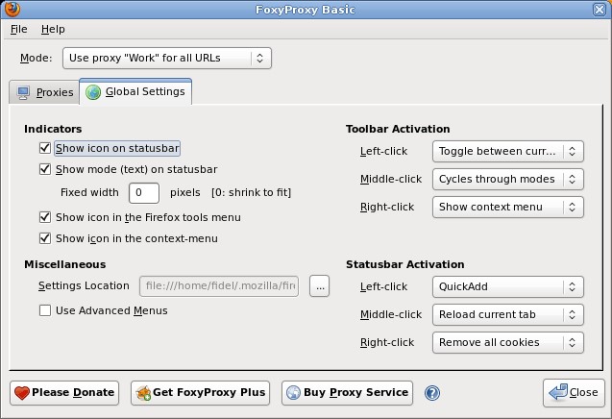
Task: Switch to the Proxies tab
Action: click(x=44, y=92)
